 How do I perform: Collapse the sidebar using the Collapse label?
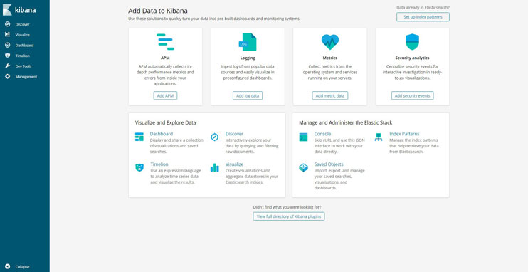(22, 267)
